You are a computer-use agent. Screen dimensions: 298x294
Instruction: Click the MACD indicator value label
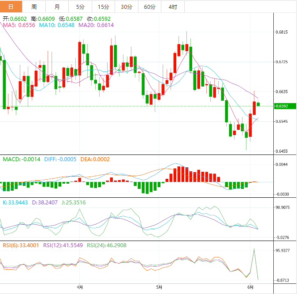pyautogui.click(x=22, y=159)
